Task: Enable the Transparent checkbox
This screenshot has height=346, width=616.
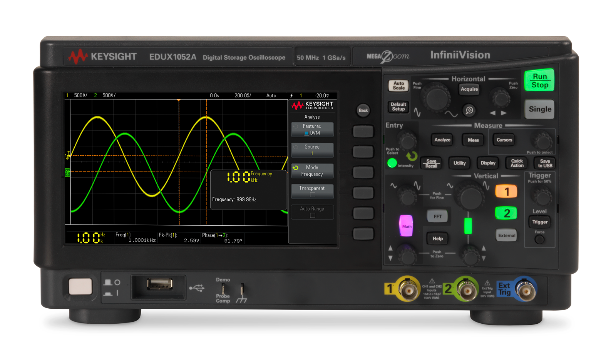Action: (312, 195)
